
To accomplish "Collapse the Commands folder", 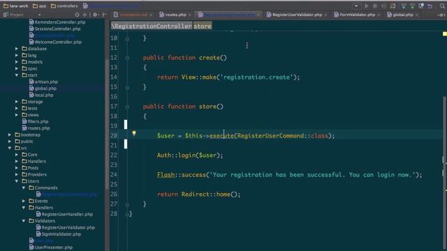I will (24, 188).
